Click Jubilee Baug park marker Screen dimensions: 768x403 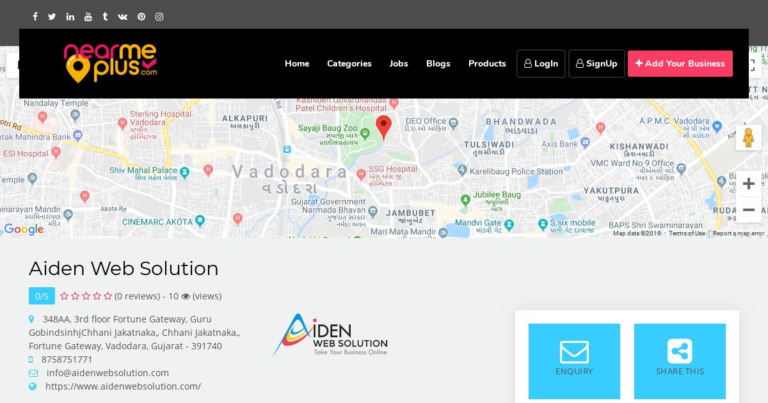[x=465, y=200]
